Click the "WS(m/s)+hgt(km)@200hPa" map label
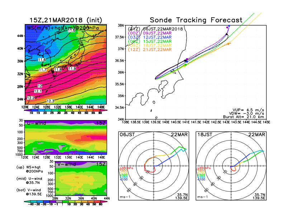The width and height of the screenshot is (284, 220). click(63, 28)
